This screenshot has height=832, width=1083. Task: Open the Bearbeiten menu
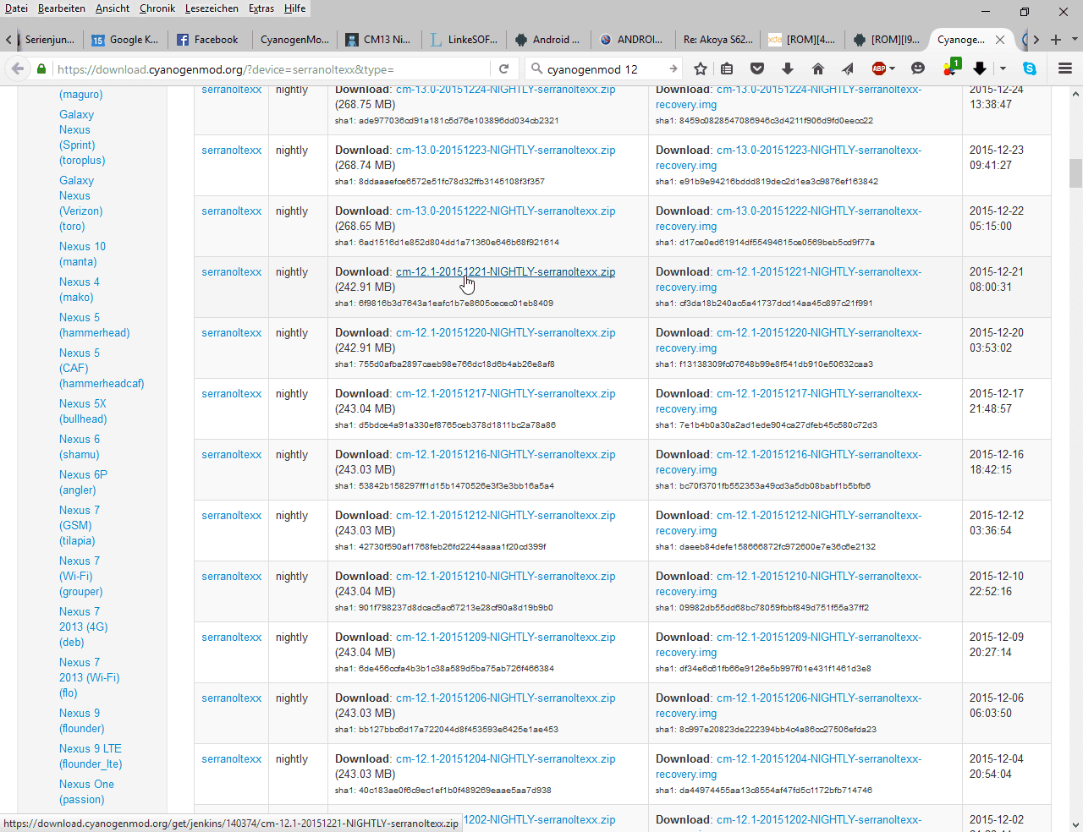62,8
